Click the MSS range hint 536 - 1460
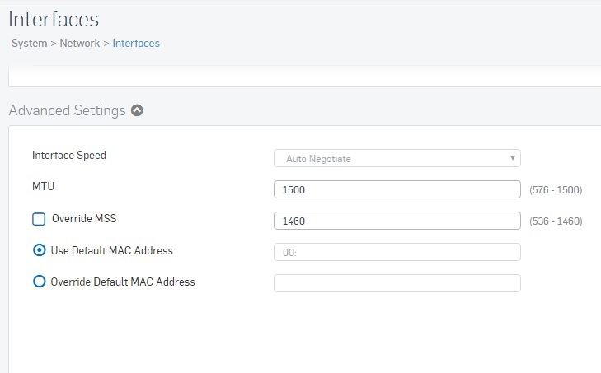The width and height of the screenshot is (601, 373). coord(556,221)
